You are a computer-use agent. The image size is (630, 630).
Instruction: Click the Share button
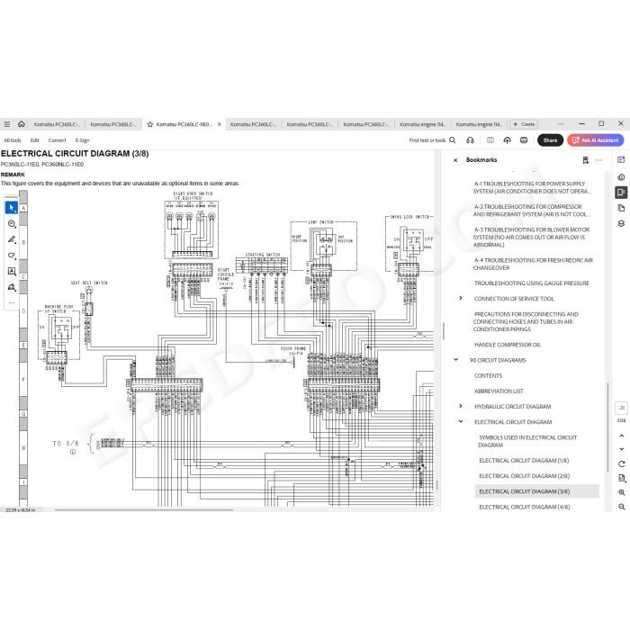[x=550, y=140]
